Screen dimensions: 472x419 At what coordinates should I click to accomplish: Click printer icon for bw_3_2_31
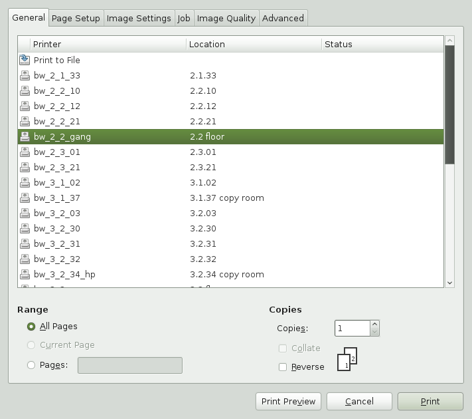pyautogui.click(x=25, y=243)
